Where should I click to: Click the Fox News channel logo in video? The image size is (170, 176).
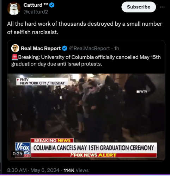[x=23, y=150]
